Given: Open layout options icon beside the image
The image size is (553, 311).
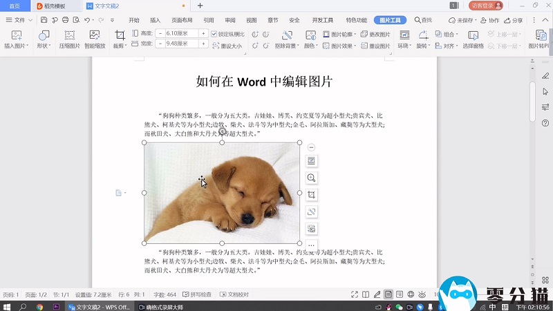Looking at the screenshot, I should tap(312, 160).
